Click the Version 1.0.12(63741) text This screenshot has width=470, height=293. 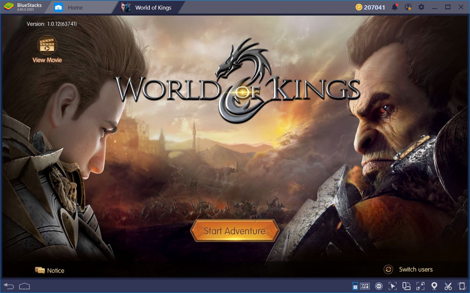click(x=52, y=24)
